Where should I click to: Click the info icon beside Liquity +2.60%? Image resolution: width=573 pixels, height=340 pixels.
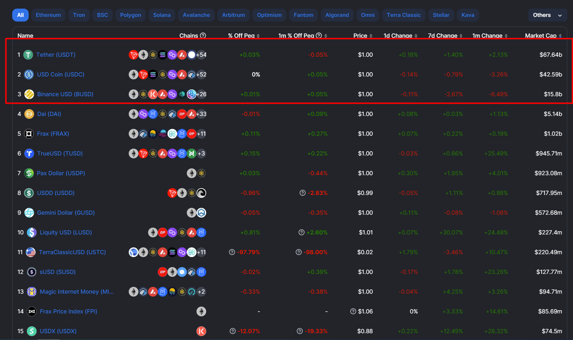click(x=302, y=233)
